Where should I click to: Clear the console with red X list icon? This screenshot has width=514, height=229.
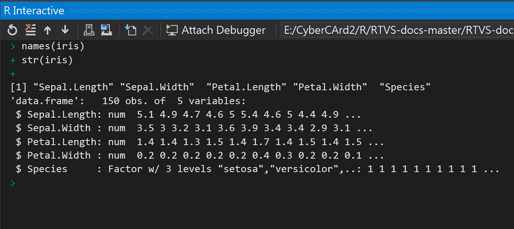pyautogui.click(x=30, y=30)
